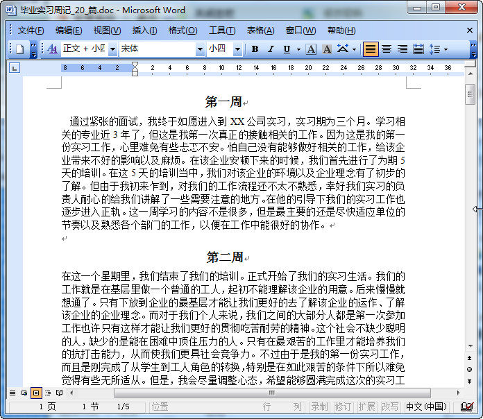Expand the Style combo box arrow
This screenshot has height=419, width=483.
coord(112,49)
